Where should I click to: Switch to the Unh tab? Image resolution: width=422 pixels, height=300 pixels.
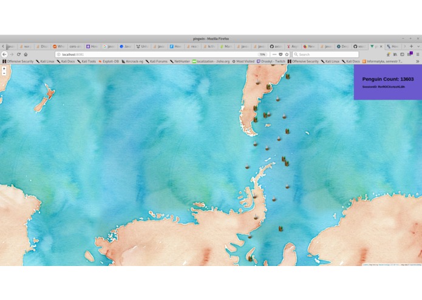coord(143,46)
